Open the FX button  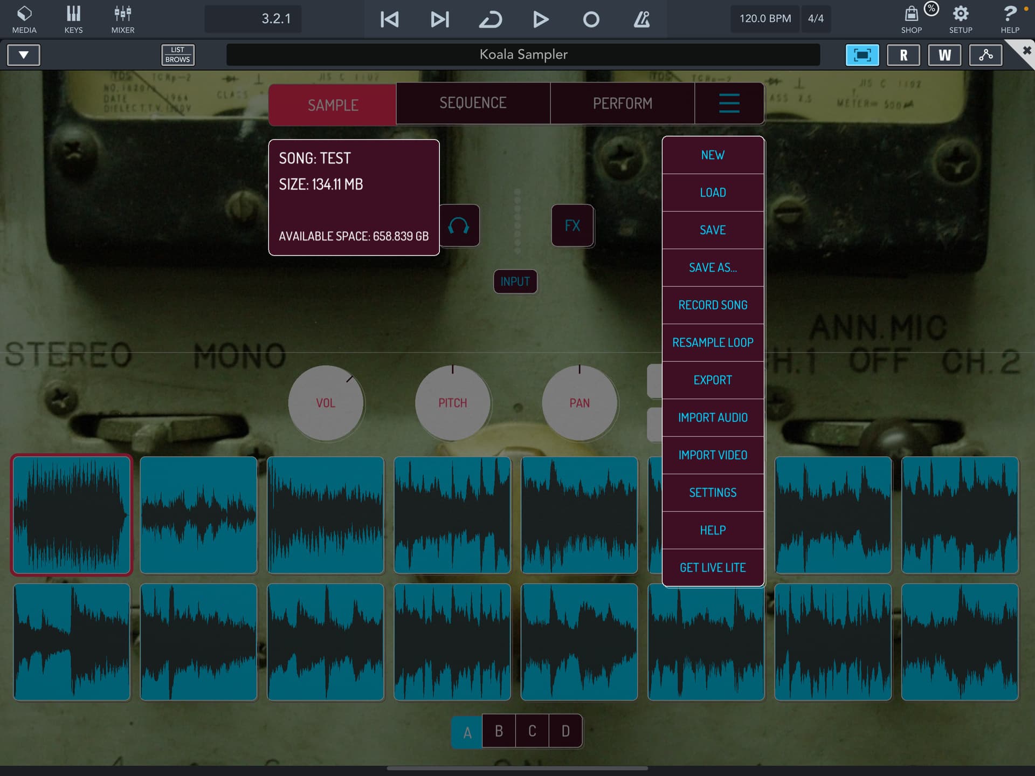coord(572,225)
